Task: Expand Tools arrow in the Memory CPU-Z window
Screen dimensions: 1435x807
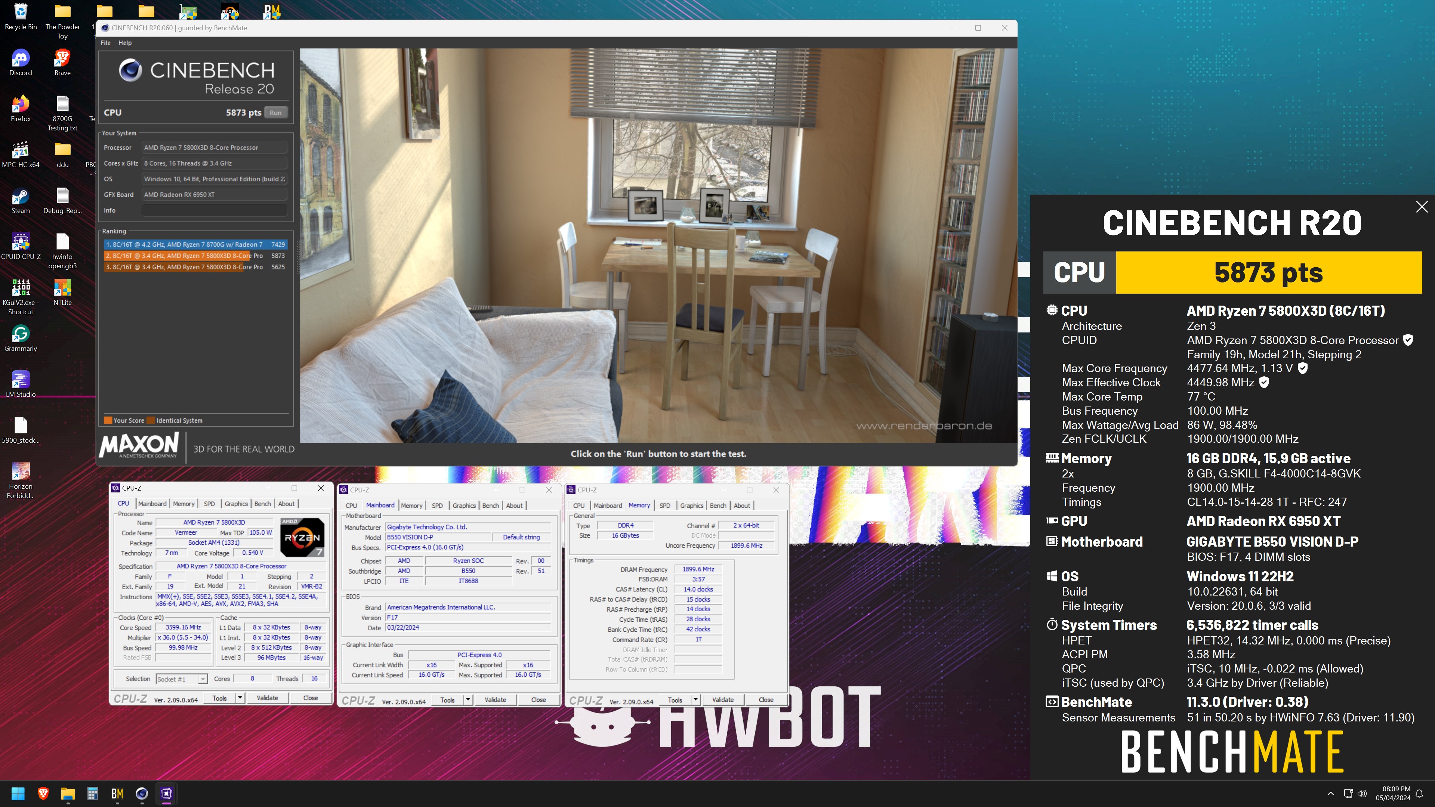Action: [695, 699]
